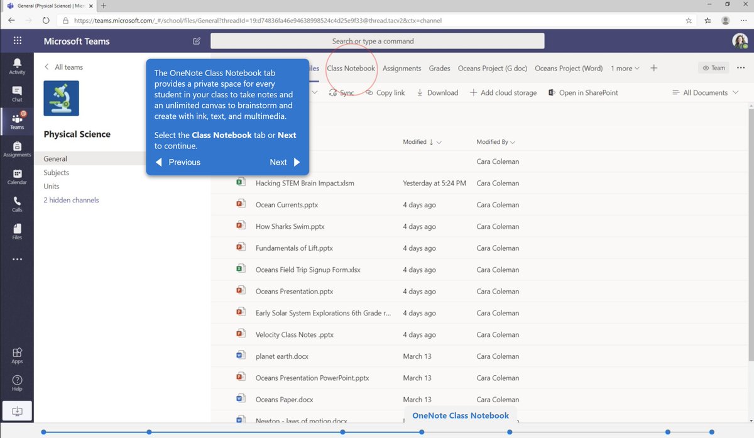Select the Teams icon in sidebar

coord(17,121)
